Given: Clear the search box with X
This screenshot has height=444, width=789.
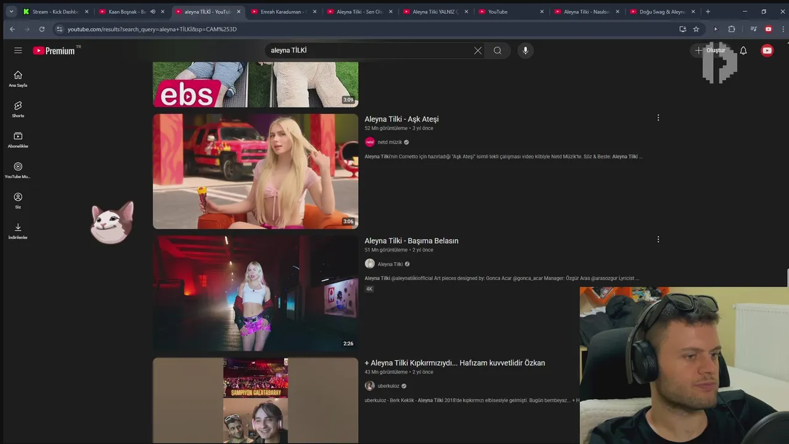Looking at the screenshot, I should (x=478, y=51).
